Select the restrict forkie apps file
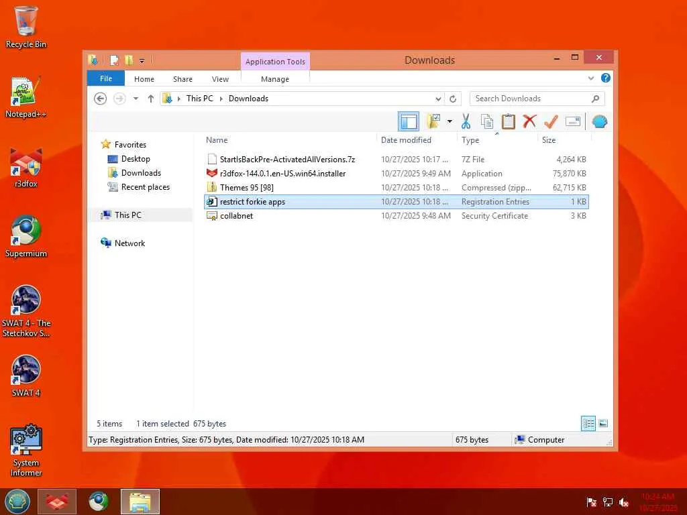 (397, 201)
